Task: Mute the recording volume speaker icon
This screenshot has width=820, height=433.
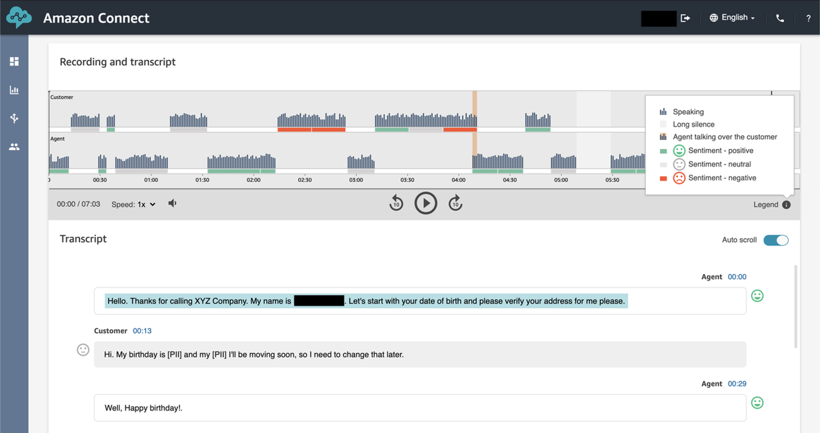Action: (172, 203)
